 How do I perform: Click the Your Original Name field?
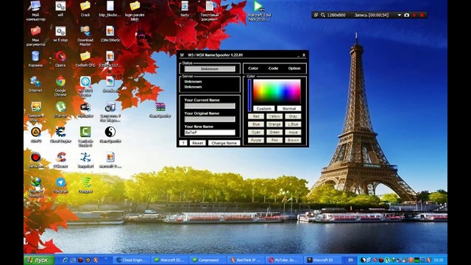[x=210, y=119]
